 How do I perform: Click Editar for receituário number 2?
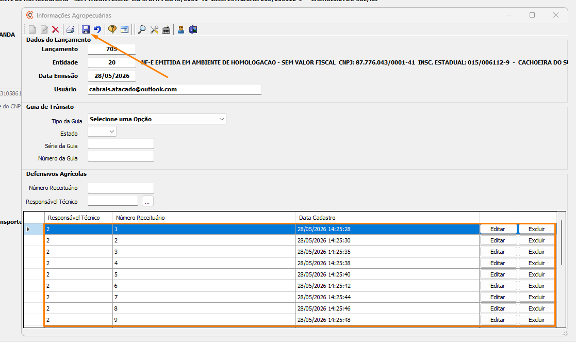(498, 240)
